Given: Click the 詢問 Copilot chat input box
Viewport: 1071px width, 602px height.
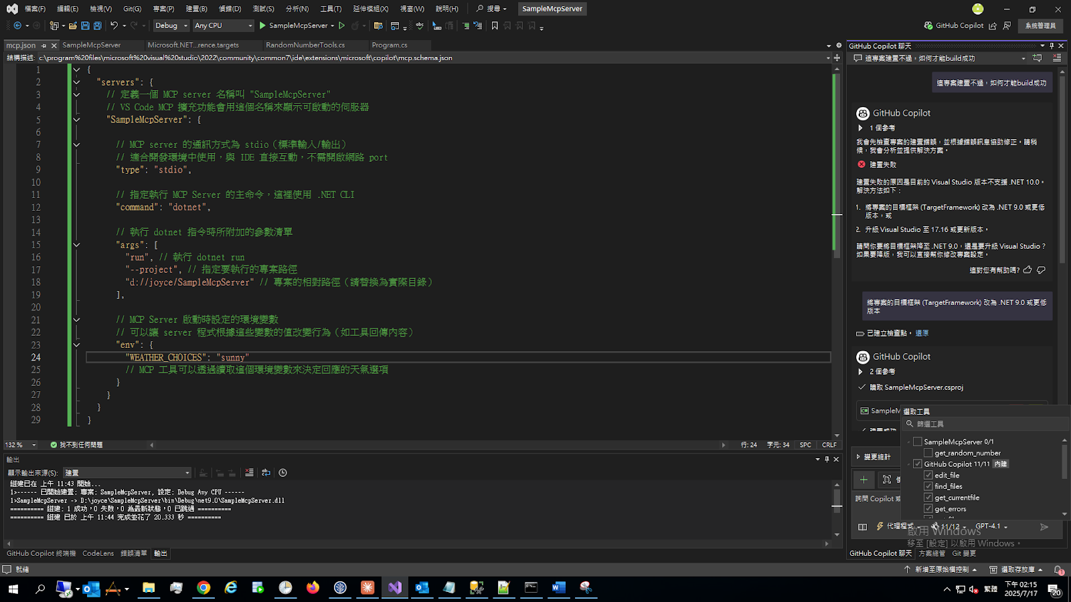Looking at the screenshot, I should pyautogui.click(x=878, y=499).
